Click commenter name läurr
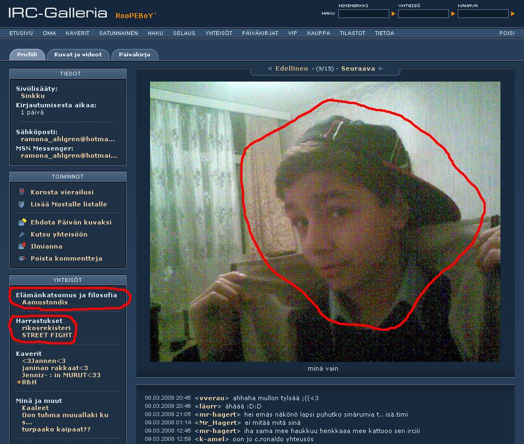This screenshot has width=524, height=444. pos(208,406)
